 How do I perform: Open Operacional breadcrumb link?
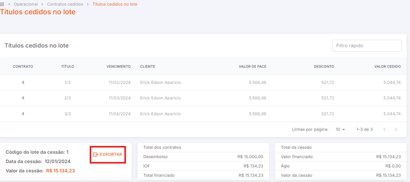click(x=26, y=4)
